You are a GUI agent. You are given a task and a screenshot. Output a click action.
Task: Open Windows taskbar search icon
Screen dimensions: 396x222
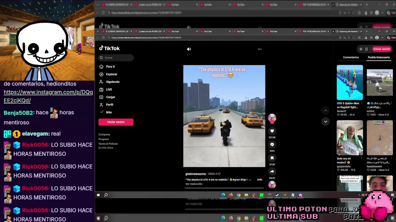click(106, 195)
